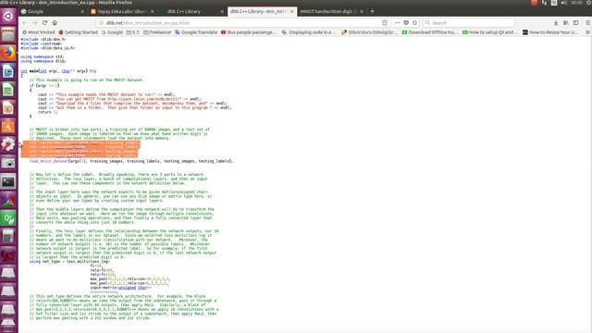Go back to the previous page

point(25,22)
